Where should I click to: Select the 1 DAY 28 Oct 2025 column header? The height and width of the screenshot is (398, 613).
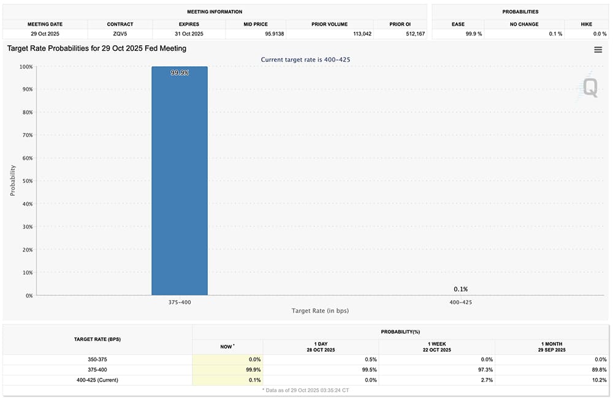pos(321,347)
